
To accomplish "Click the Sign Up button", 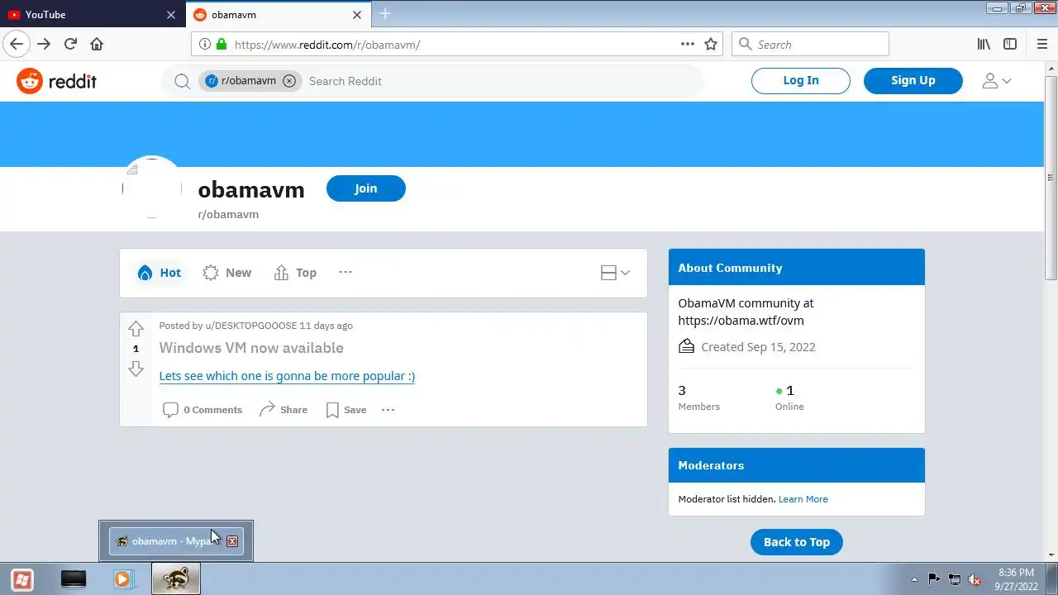I will 913,81.
